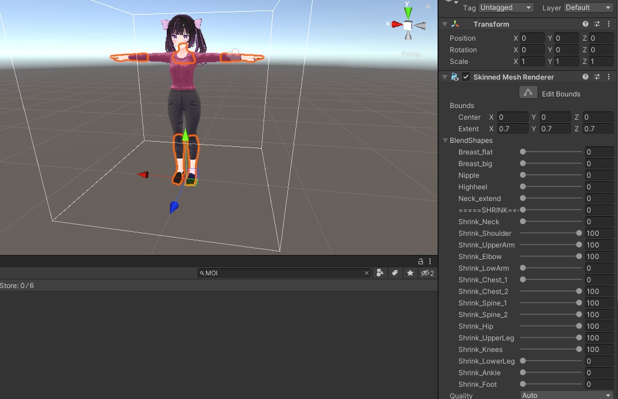Image resolution: width=618 pixels, height=399 pixels.
Task: Select the Shrink_Chest_1 label
Action: coord(483,279)
